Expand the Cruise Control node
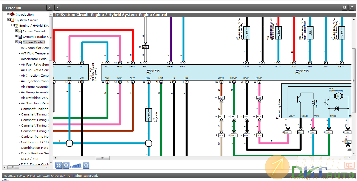Viewport: 357px width, 181px height. pos(16,31)
